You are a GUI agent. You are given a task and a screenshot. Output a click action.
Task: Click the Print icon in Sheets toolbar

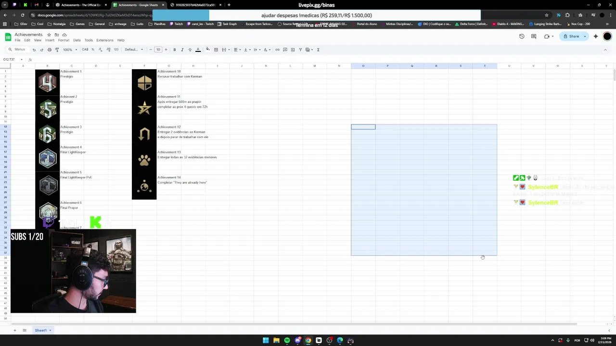point(49,49)
